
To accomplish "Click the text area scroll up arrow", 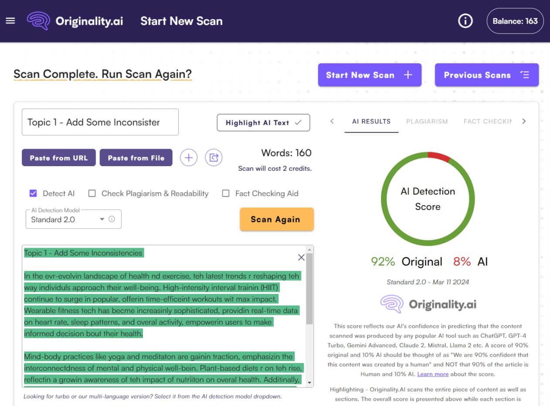I will click(309, 249).
